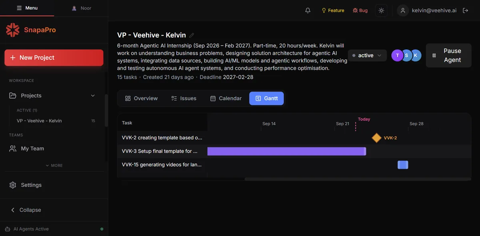Click the VVK-2 diamond milestone marker
Screen dimensions: 480x236
coord(376,138)
